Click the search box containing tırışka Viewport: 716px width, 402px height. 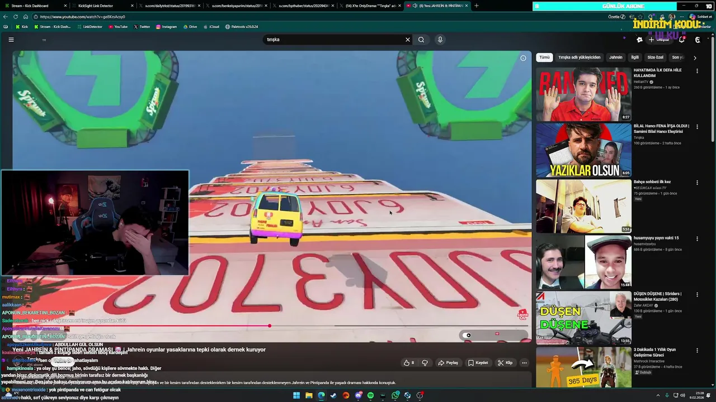click(336, 40)
